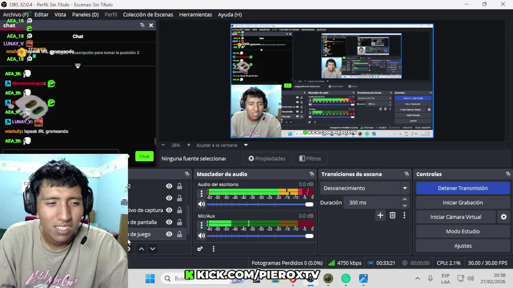Open the Vista menu
Image resolution: width=513 pixels, height=288 pixels.
click(x=60, y=14)
